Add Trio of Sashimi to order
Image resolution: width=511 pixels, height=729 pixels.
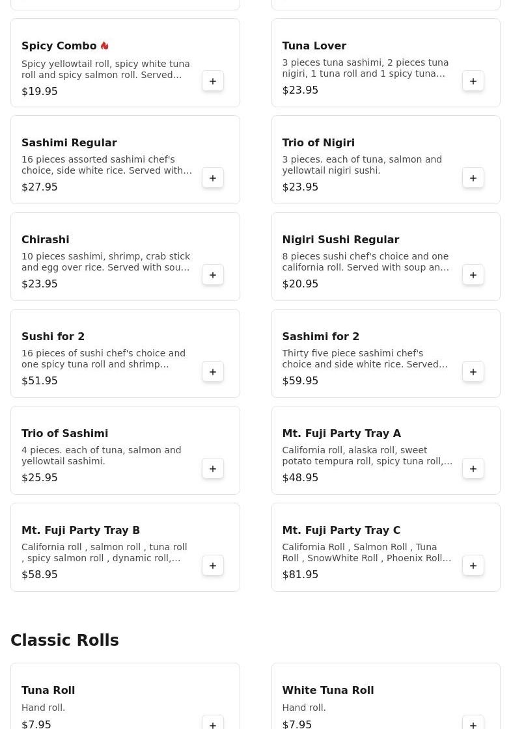tap(213, 469)
